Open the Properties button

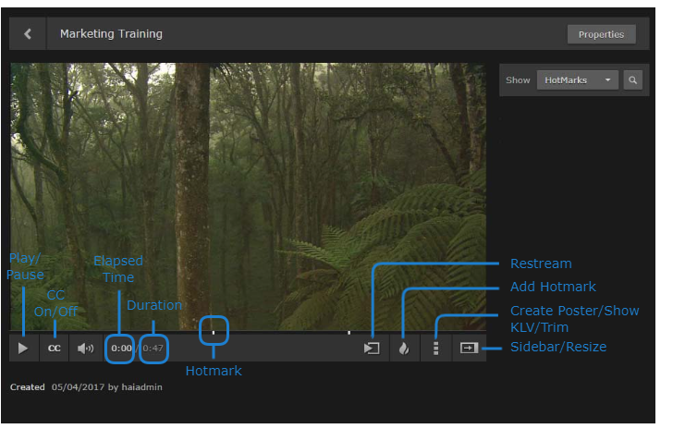601,34
